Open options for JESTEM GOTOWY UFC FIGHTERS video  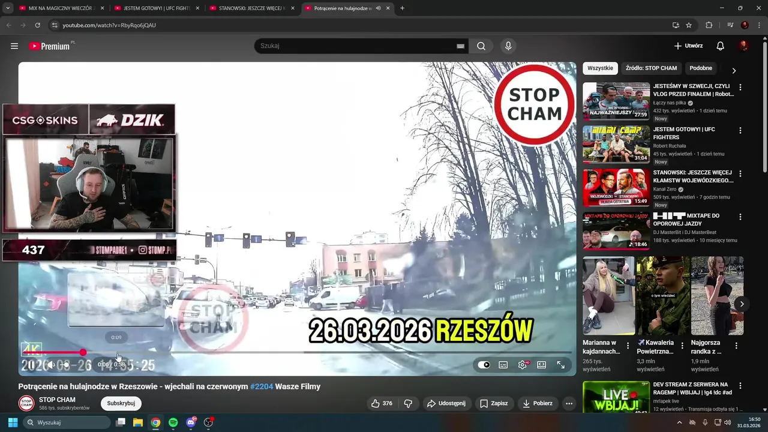[740, 130]
